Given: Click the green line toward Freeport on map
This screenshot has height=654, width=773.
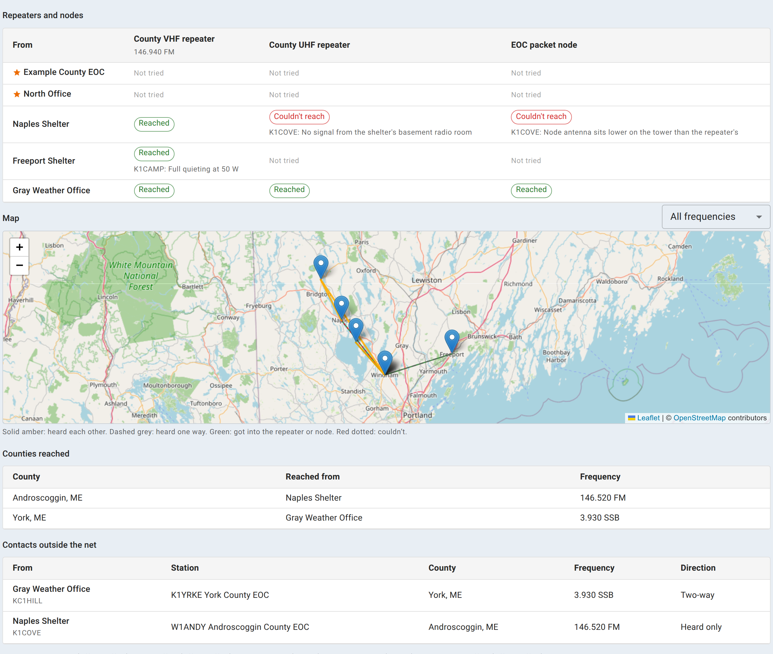Looking at the screenshot, I should [419, 364].
